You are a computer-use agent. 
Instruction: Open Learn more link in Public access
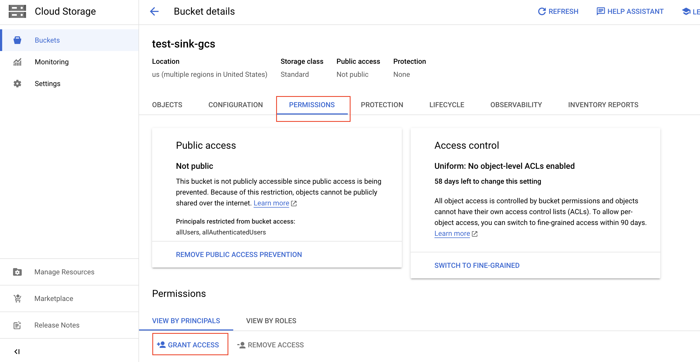[271, 203]
